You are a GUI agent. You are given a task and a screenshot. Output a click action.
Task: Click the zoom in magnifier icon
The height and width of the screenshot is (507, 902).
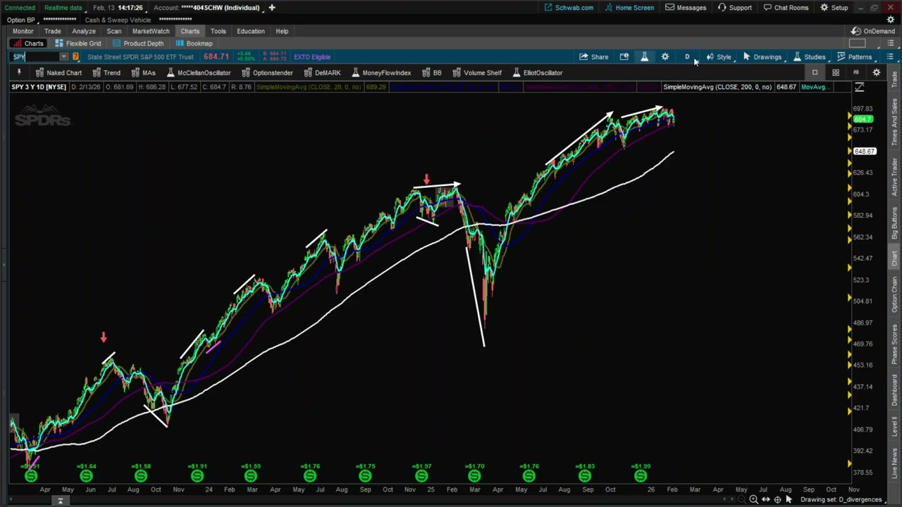(753, 499)
